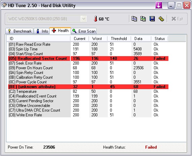This screenshot has height=156, width=192.
Task: Open the Error Scan tab
Action: click(x=84, y=31)
